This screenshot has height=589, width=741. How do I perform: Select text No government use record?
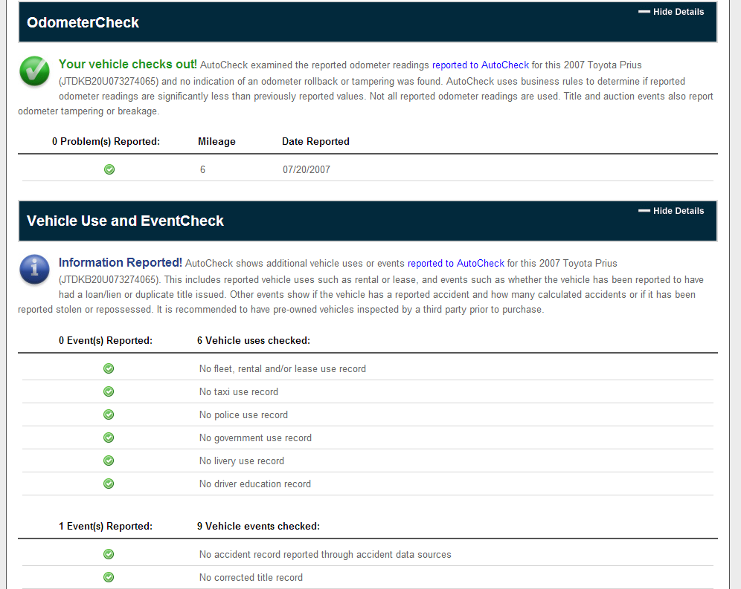pos(255,438)
